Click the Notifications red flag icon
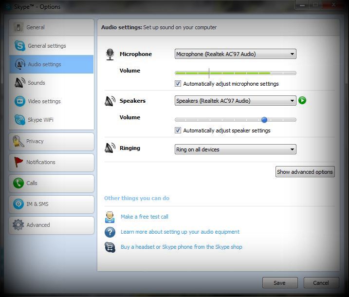Image resolution: width=349 pixels, height=297 pixels. [18, 162]
